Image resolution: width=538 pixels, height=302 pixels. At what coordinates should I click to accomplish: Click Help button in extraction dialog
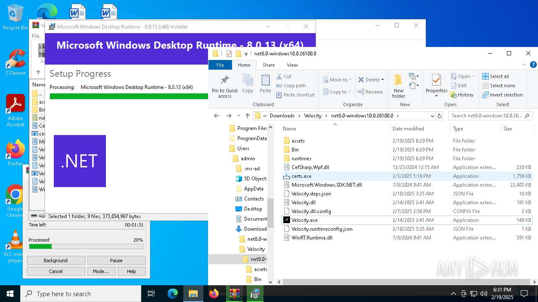132,271
